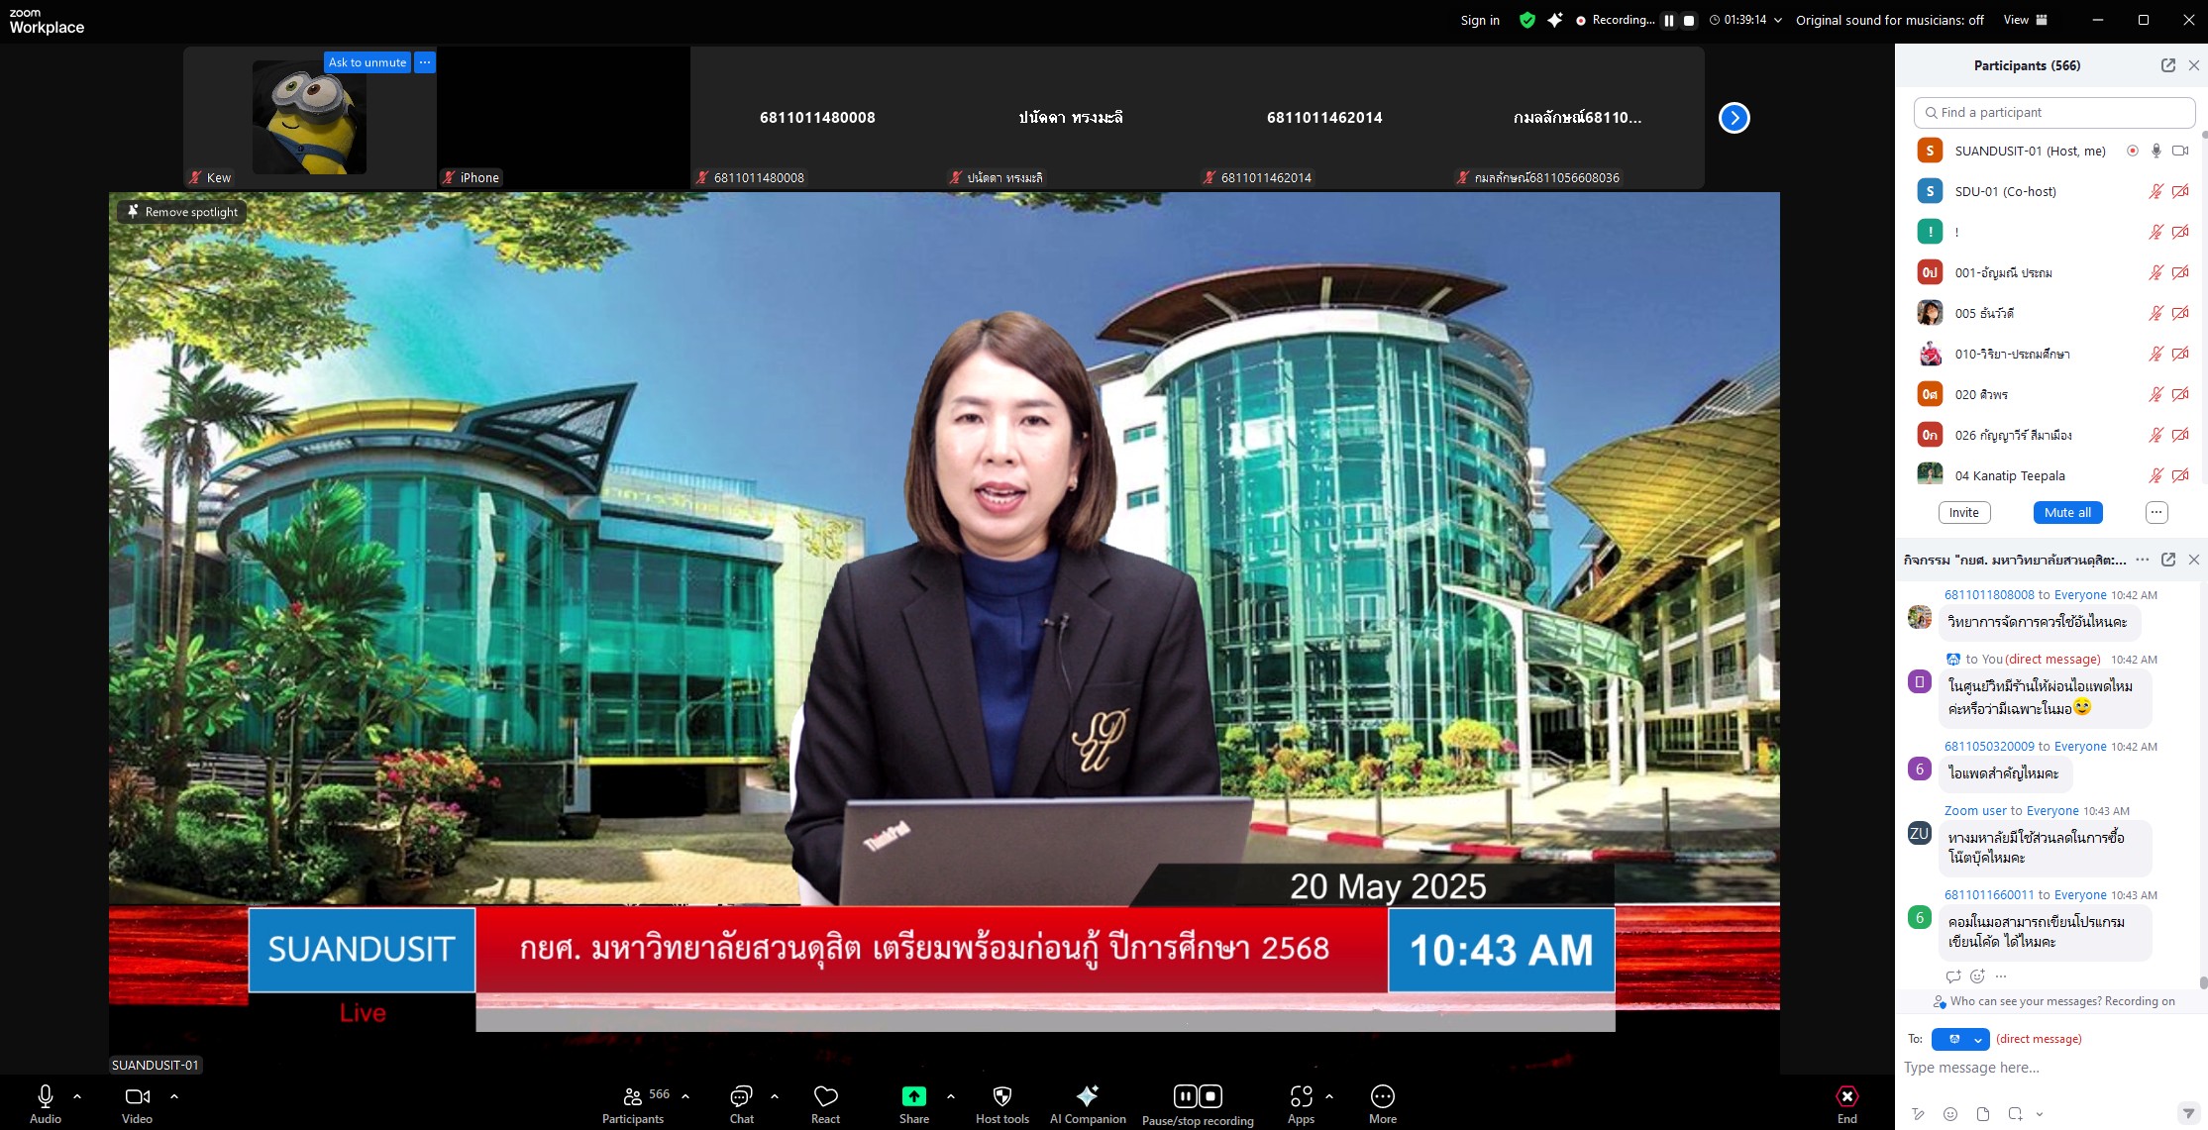Click the Video camera button
The image size is (2208, 1130).
tap(138, 1103)
